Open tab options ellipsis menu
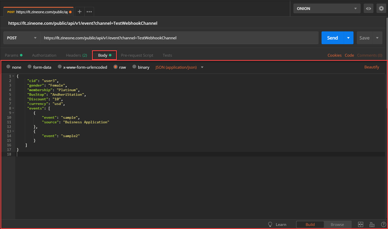Screen dimensions: 388x229 89,12
